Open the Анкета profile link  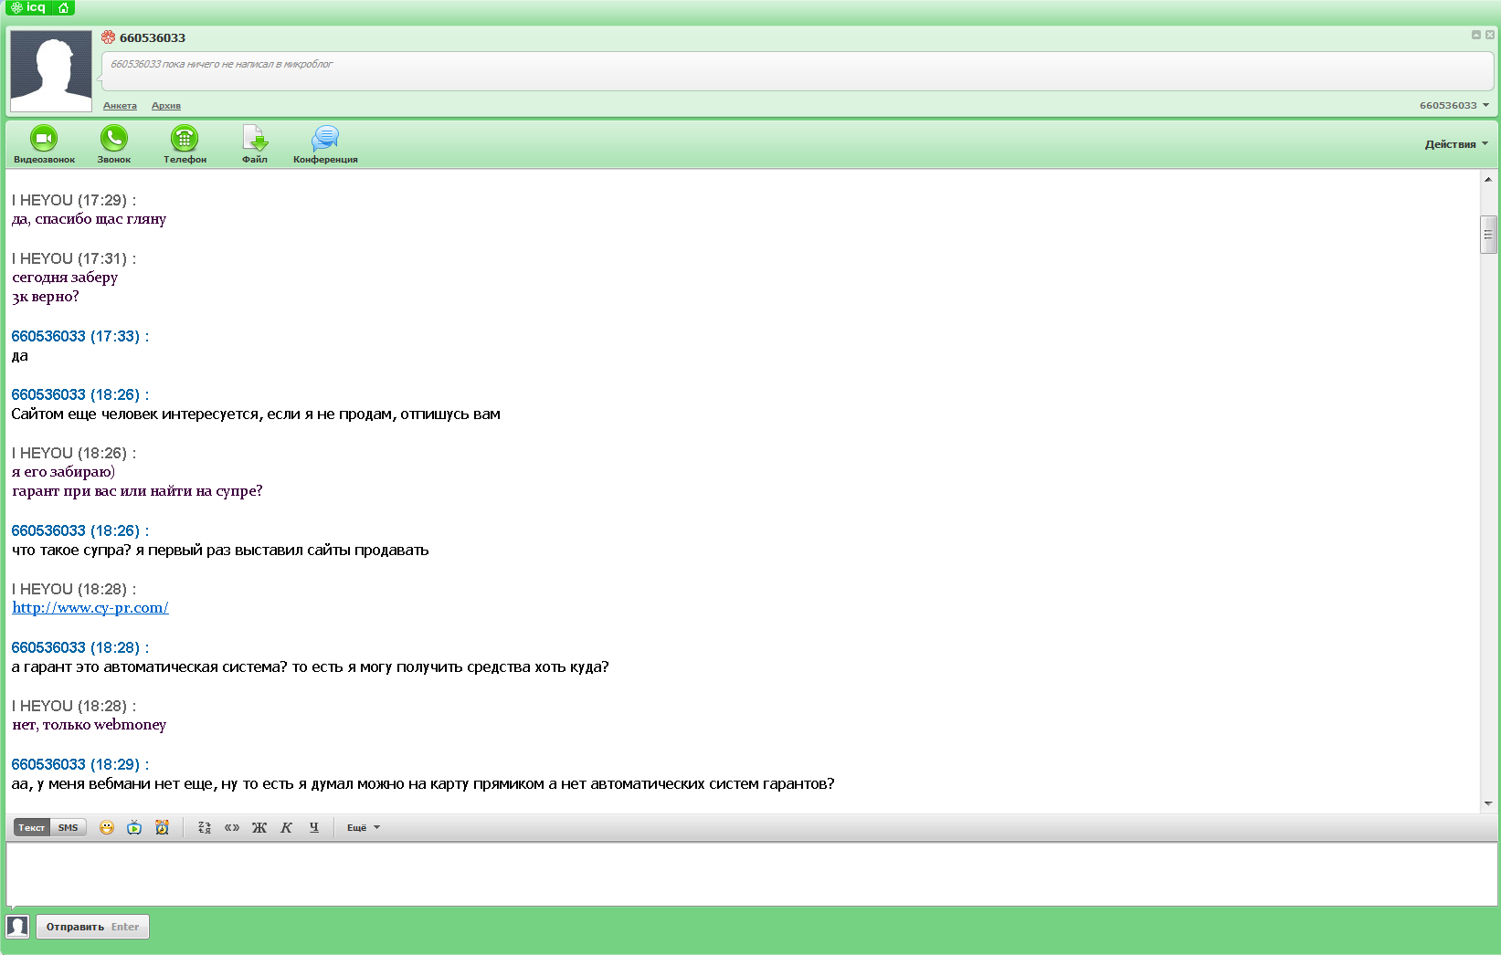pyautogui.click(x=120, y=106)
